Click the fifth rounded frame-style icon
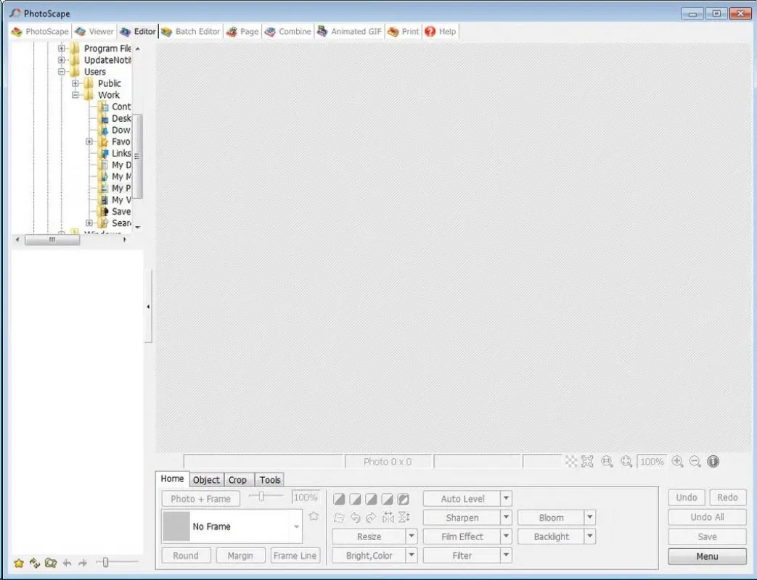The height and width of the screenshot is (580, 757). click(x=403, y=499)
